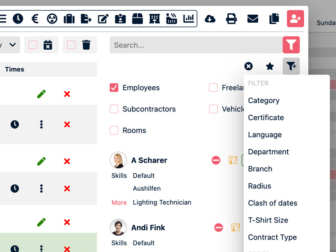Click the red add user button
Image resolution: width=336 pixels, height=252 pixels.
click(295, 19)
